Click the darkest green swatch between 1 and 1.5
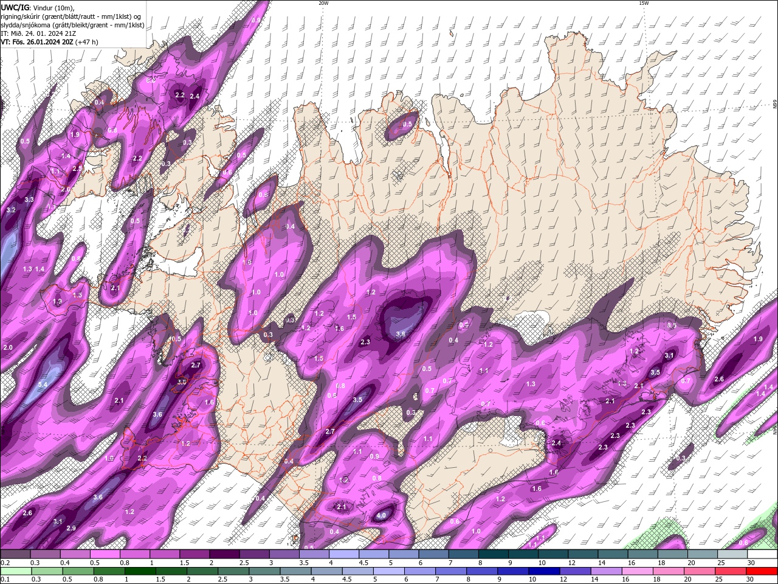The image size is (778, 584). pyautogui.click(x=140, y=571)
